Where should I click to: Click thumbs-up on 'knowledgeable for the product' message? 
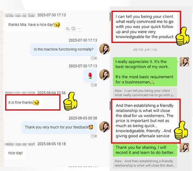click(x=183, y=36)
